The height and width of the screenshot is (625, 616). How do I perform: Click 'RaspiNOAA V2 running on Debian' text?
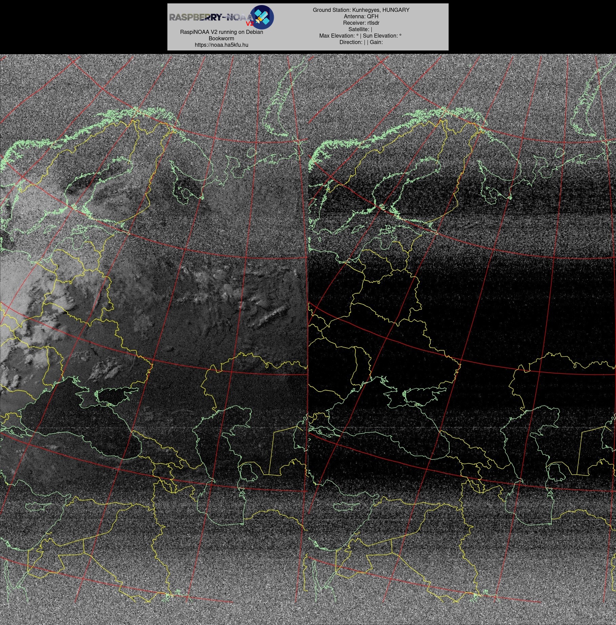[221, 32]
